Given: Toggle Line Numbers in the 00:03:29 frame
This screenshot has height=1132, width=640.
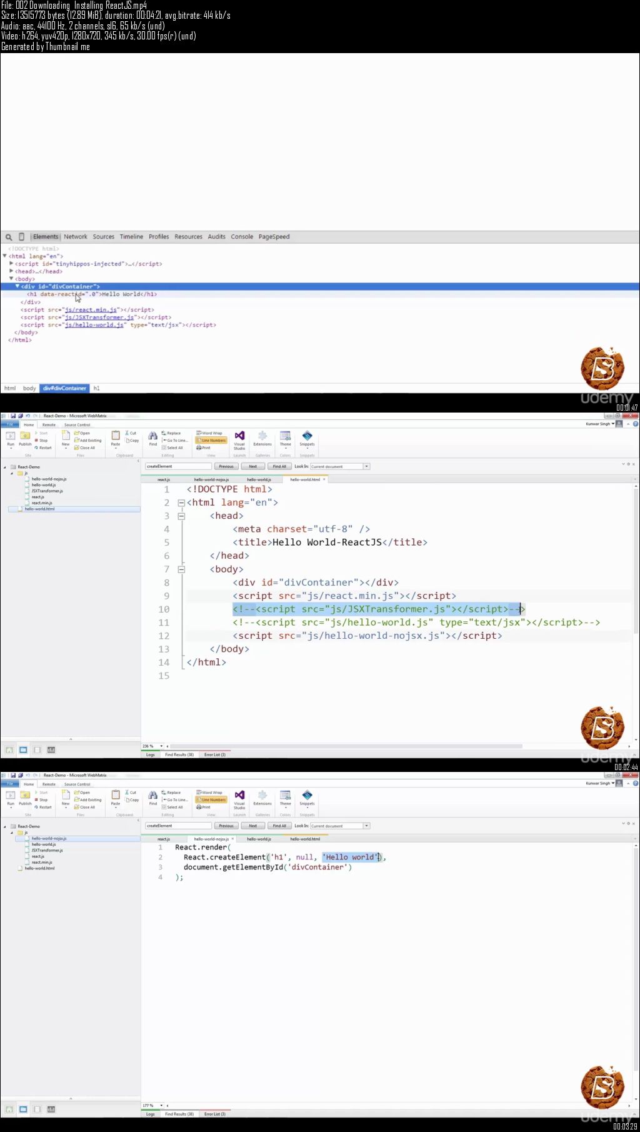Looking at the screenshot, I should tap(211, 800).
